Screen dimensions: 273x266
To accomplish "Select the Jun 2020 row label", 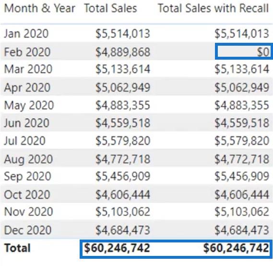I will [x=26, y=123].
